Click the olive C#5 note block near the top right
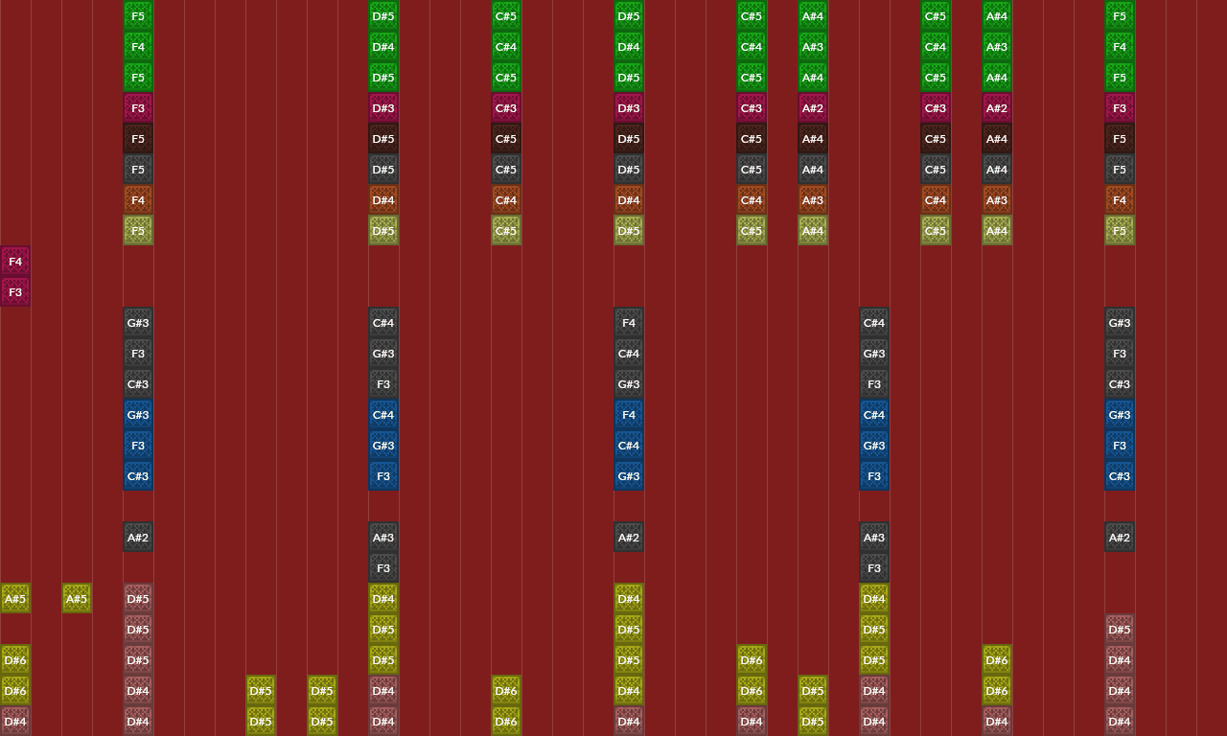 (935, 231)
